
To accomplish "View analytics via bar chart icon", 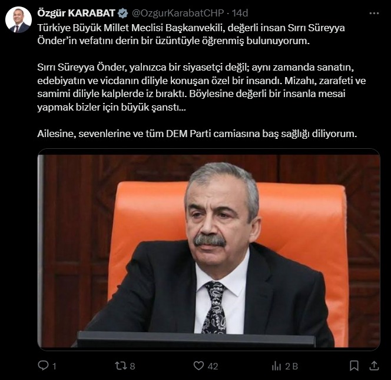I will pyautogui.click(x=276, y=366).
